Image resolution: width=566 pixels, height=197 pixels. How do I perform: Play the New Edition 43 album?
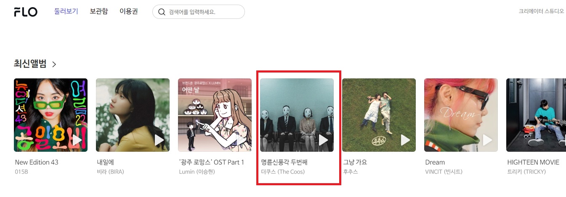[x=77, y=140]
